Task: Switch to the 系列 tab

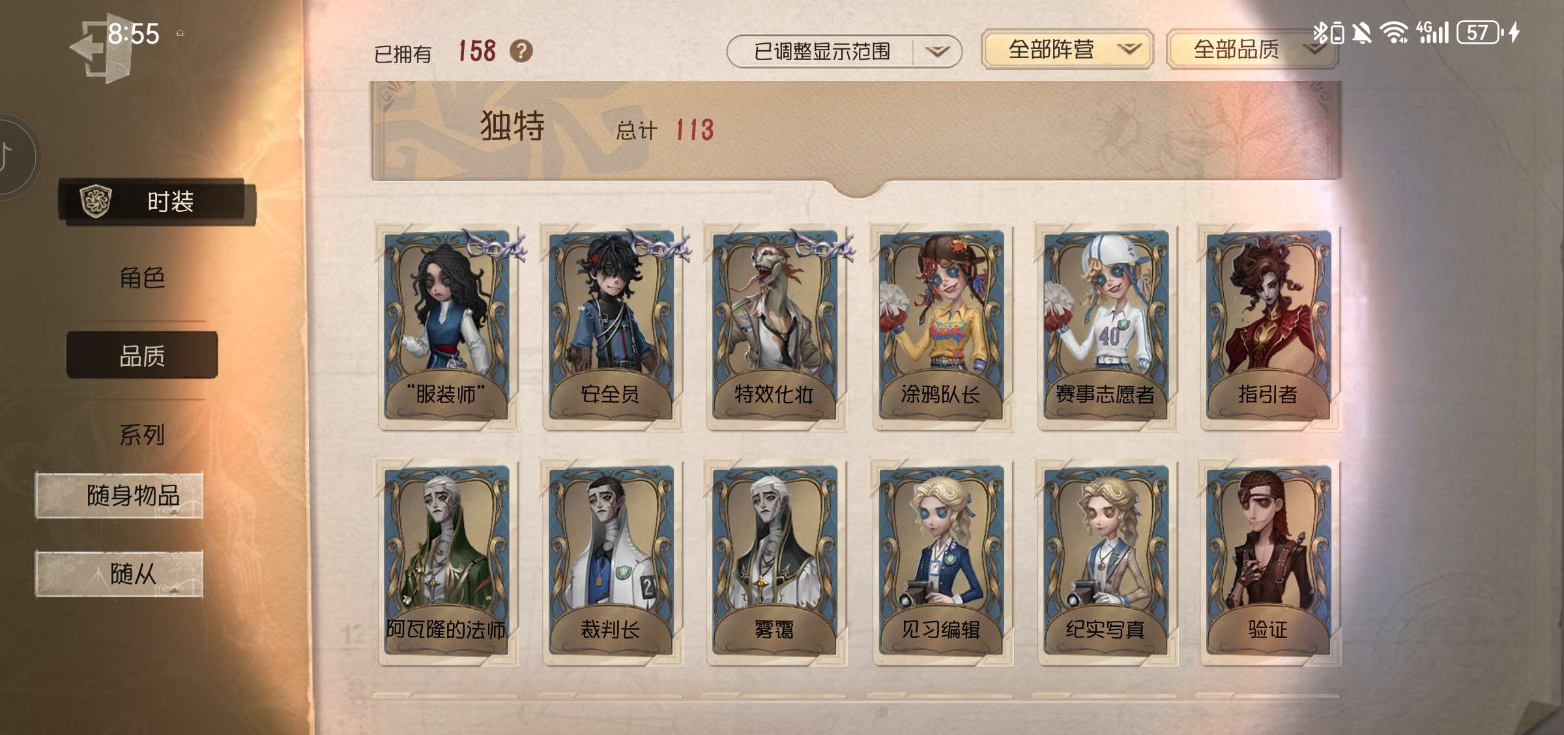Action: (142, 435)
